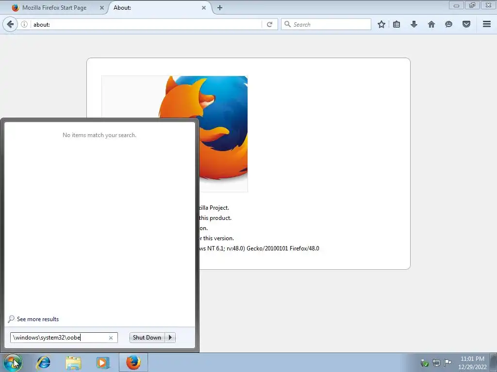Click the Gecko/20100101 Firefox/48.0 text
The height and width of the screenshot is (372, 497).
point(283,248)
